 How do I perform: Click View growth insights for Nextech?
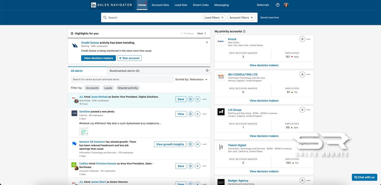[x=170, y=144]
